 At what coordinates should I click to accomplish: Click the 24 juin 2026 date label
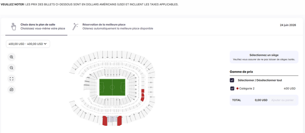tap(288, 25)
